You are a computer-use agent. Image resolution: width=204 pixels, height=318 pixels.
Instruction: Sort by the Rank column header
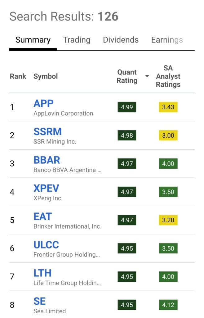point(18,76)
